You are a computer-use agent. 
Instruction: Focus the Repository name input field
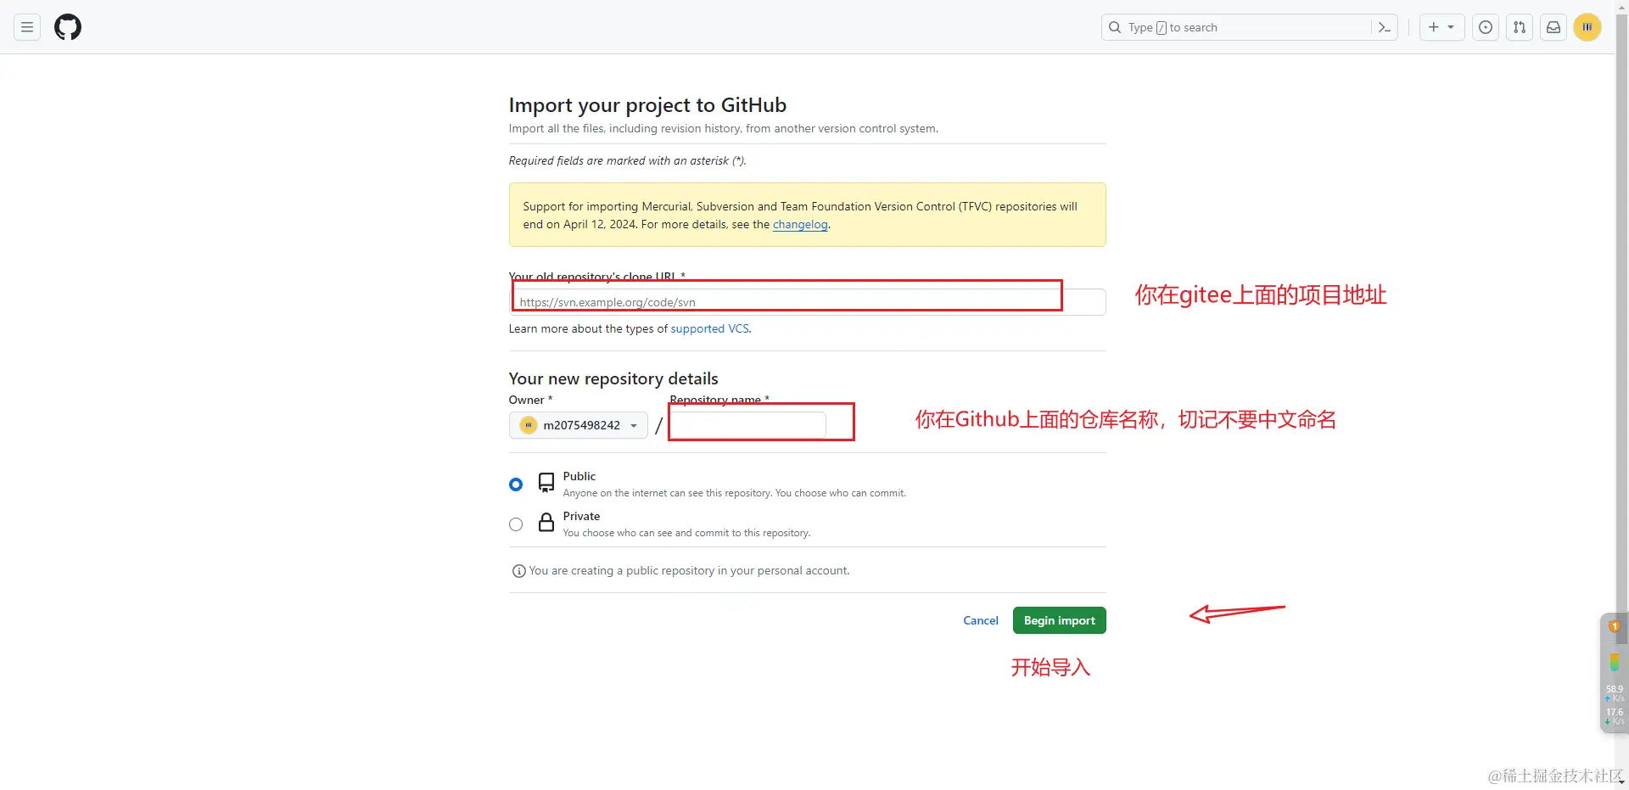pyautogui.click(x=747, y=425)
